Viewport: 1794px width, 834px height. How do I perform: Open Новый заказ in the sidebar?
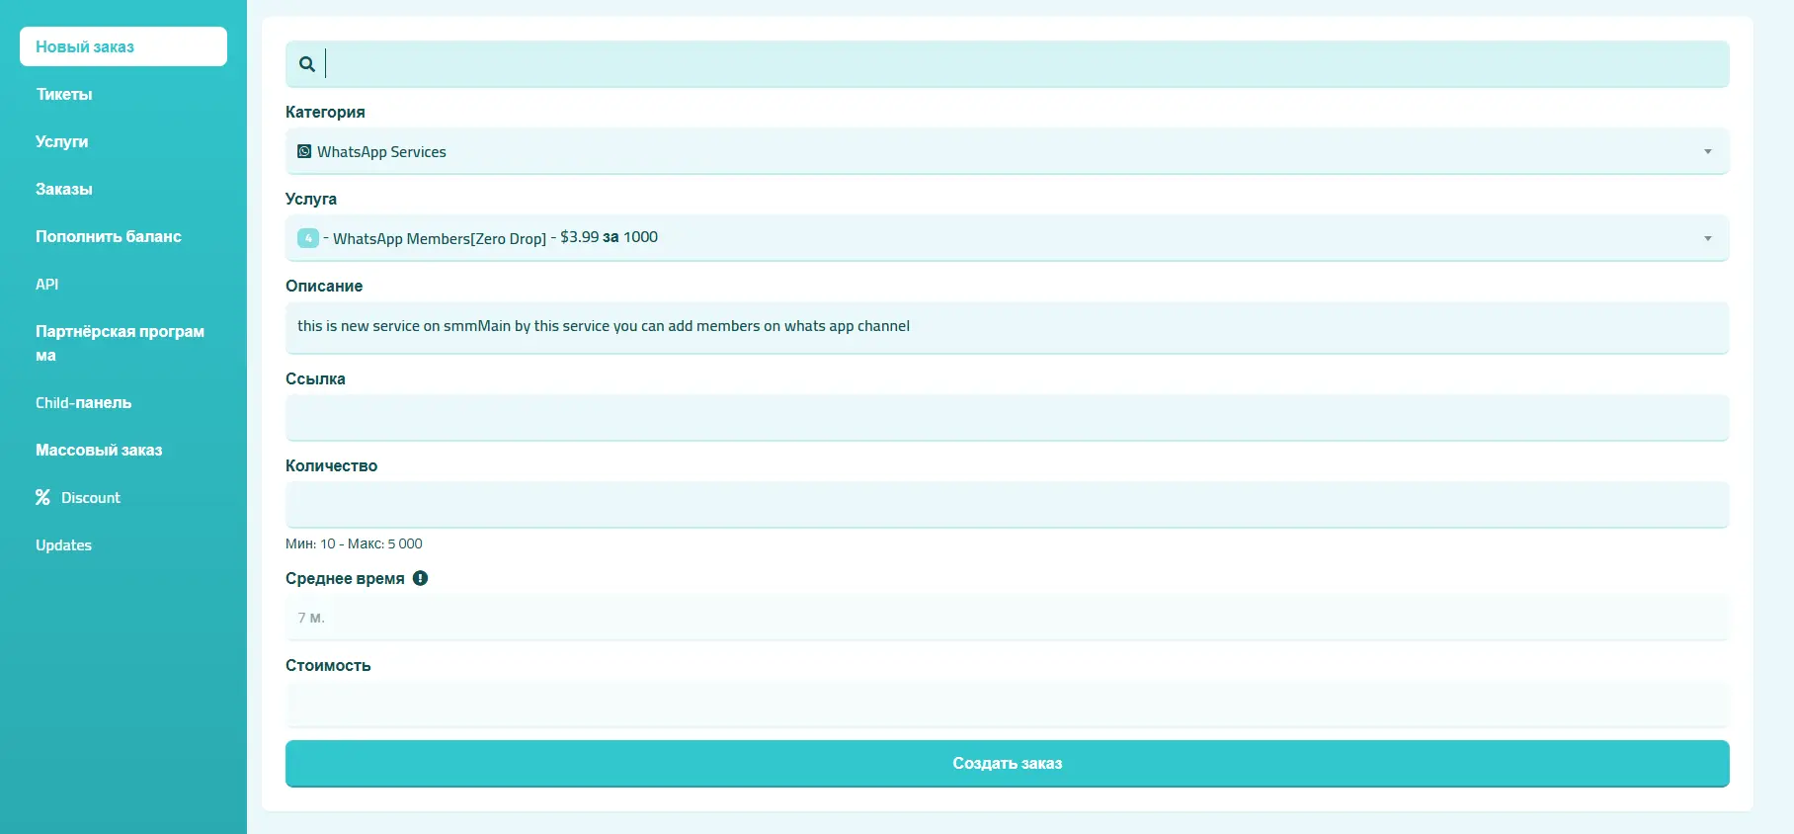tap(123, 46)
